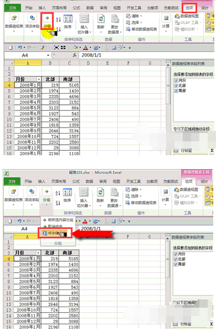The height and width of the screenshot is (331, 216).
Task: Select cell 2008年10月 in lower screenshot
Action: coord(27,310)
